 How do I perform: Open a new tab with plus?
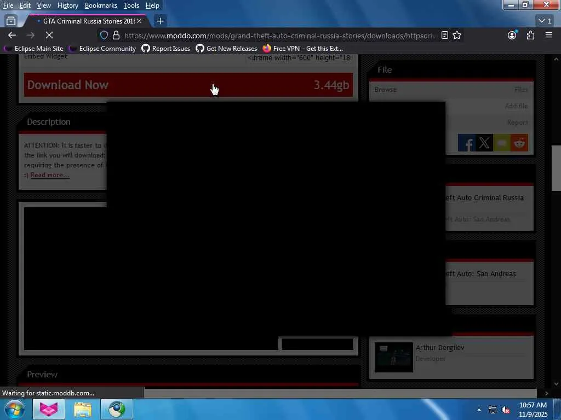161,21
